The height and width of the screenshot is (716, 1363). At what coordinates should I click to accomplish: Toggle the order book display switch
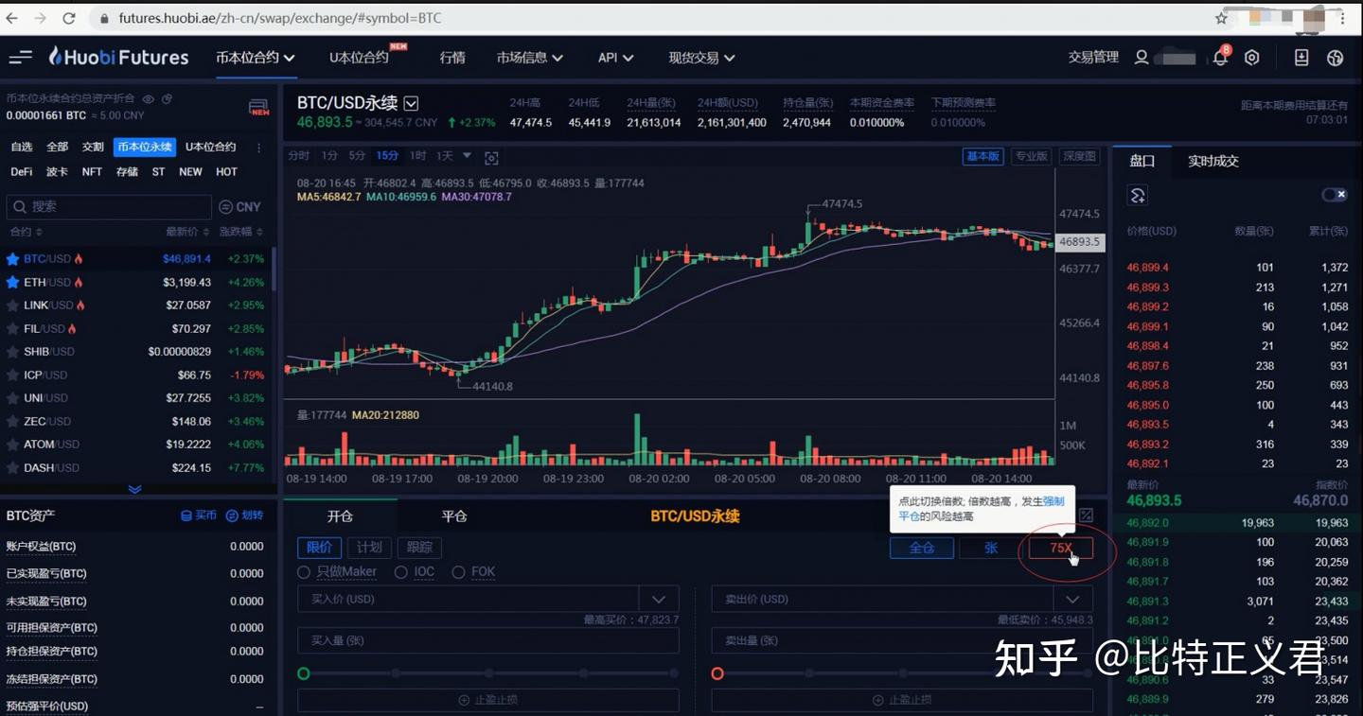(x=1335, y=194)
